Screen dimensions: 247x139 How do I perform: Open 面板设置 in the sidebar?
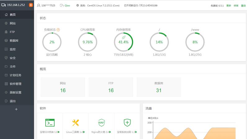[x=16, y=92]
